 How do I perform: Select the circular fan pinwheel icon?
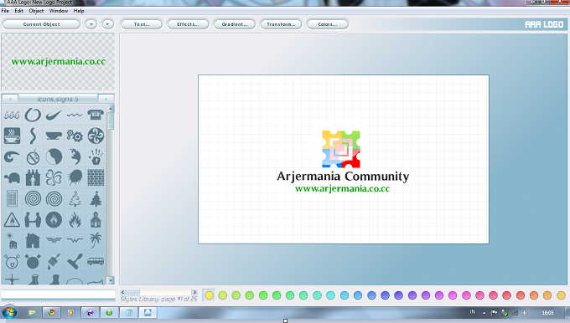pos(96,136)
